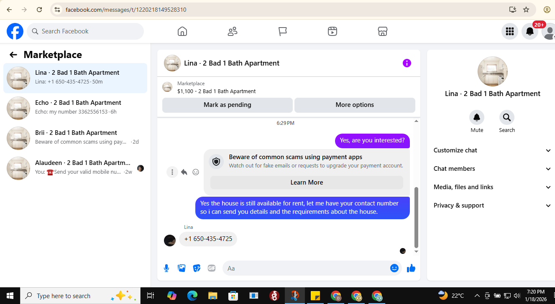Open Microsoft Edge from taskbar

tap(192, 296)
